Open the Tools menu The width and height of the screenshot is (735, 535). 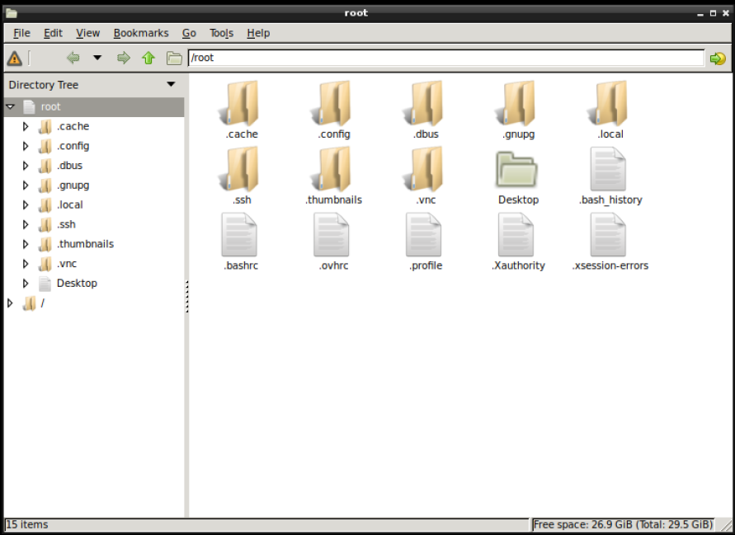tap(221, 33)
